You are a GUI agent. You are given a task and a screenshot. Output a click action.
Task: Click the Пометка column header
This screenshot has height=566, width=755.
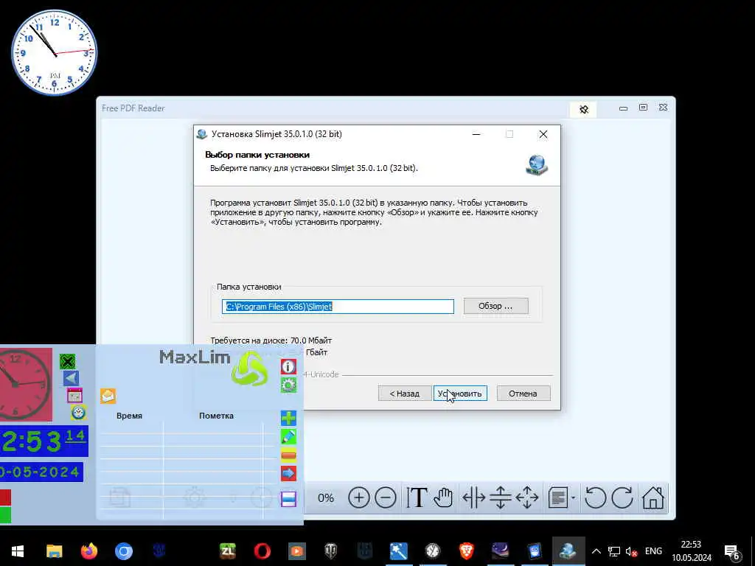(216, 416)
